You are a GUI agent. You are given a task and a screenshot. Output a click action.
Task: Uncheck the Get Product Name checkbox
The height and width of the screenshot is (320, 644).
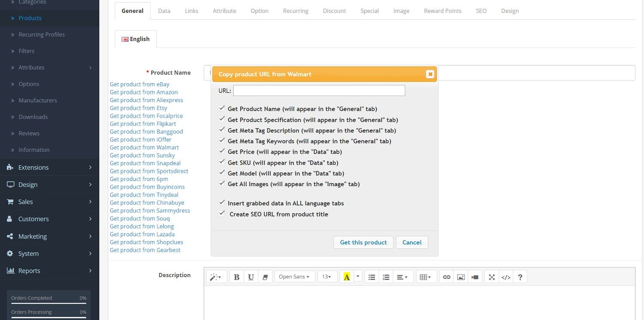click(x=222, y=109)
